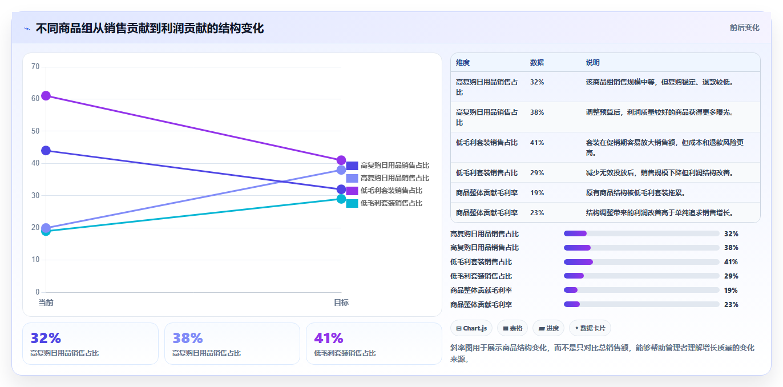The height and width of the screenshot is (387, 783).
Task: Click the progress bar showing 32%
Action: (x=641, y=233)
